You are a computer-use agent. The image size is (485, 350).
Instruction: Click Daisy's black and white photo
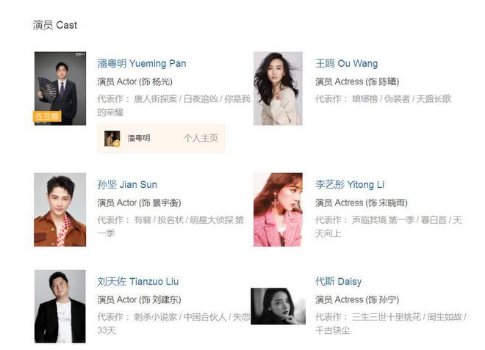pos(278,306)
